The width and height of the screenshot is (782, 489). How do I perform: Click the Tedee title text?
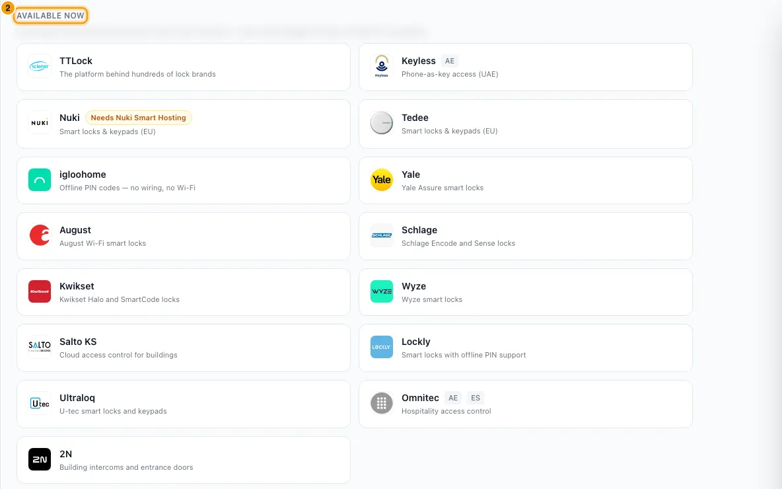(415, 118)
